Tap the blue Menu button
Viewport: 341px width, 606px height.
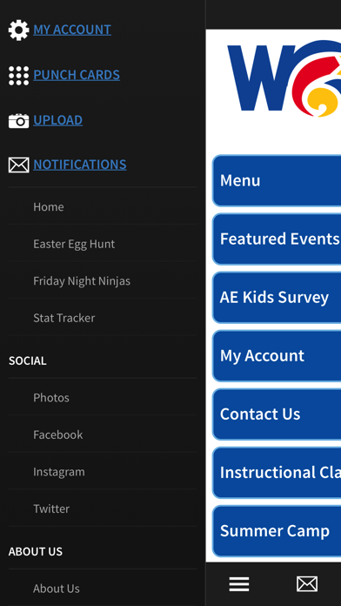click(277, 180)
